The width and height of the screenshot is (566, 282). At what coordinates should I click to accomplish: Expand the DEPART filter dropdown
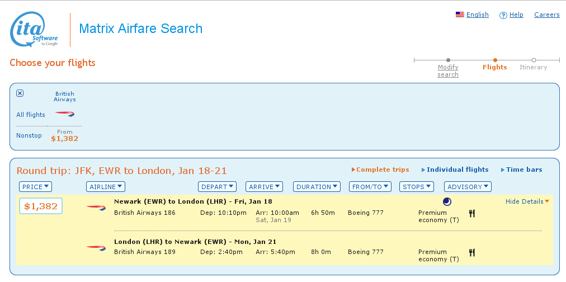[x=217, y=187]
